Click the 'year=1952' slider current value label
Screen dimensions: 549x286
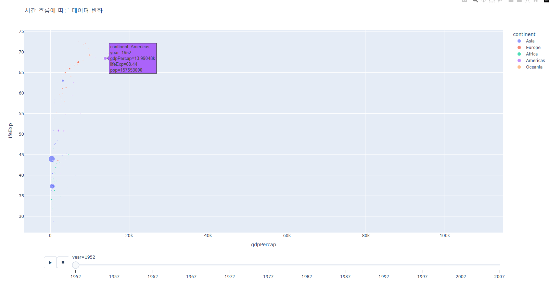tap(84, 257)
